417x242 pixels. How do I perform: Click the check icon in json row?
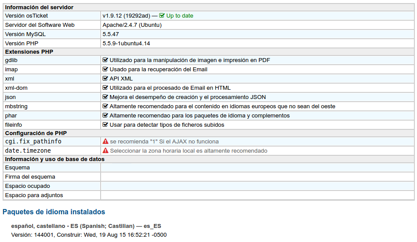[x=105, y=97]
